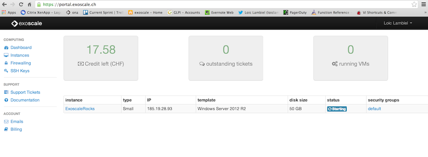Click the SSH Keys key icon
This screenshot has height=157, width=428.
point(6,71)
